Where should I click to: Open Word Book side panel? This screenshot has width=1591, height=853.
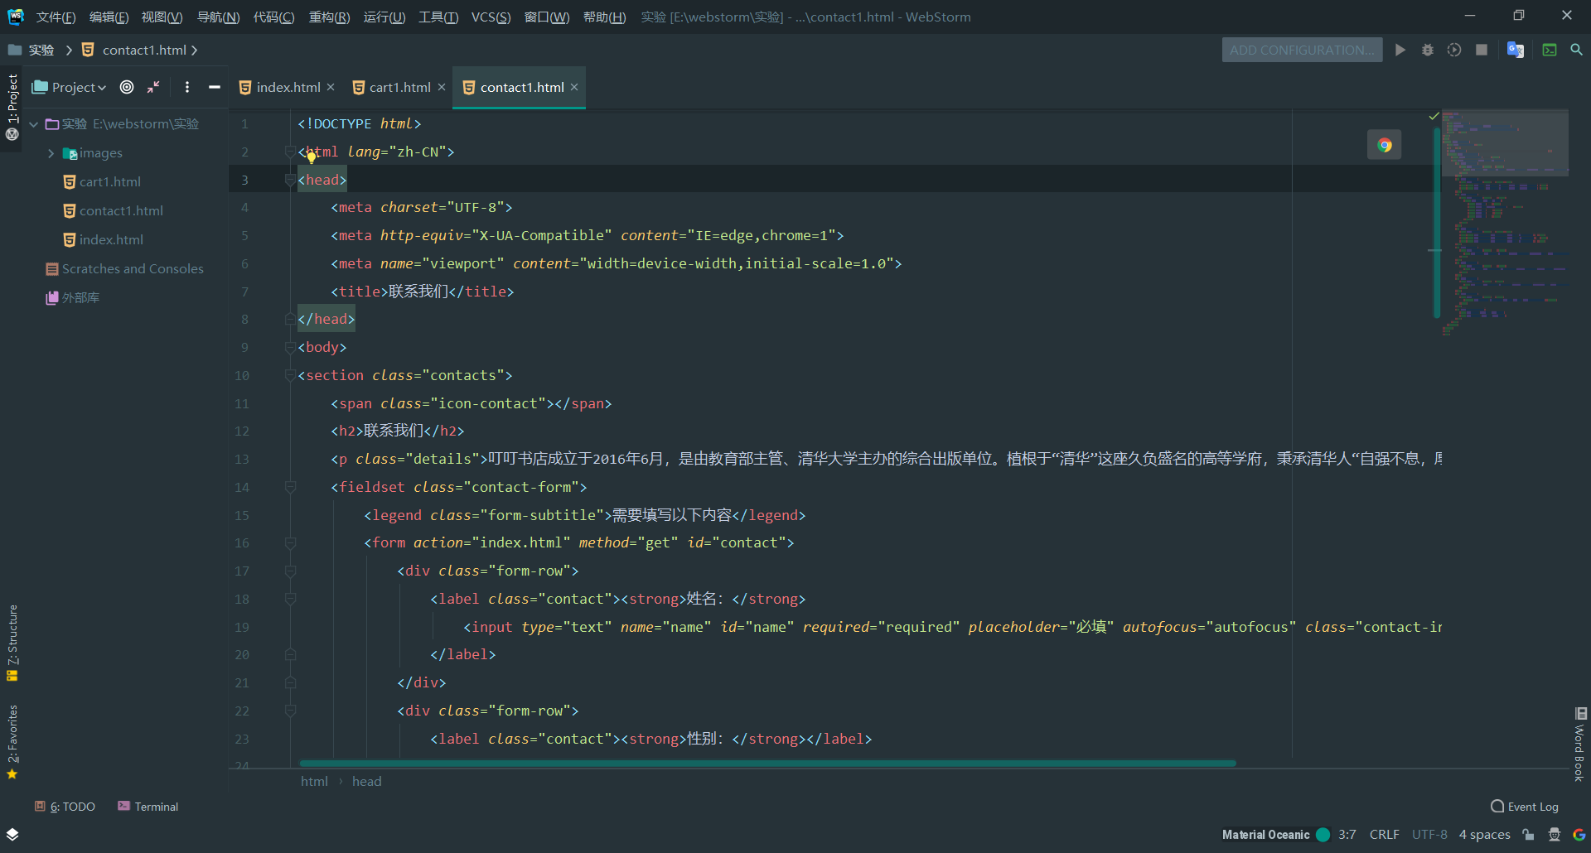point(1580,745)
